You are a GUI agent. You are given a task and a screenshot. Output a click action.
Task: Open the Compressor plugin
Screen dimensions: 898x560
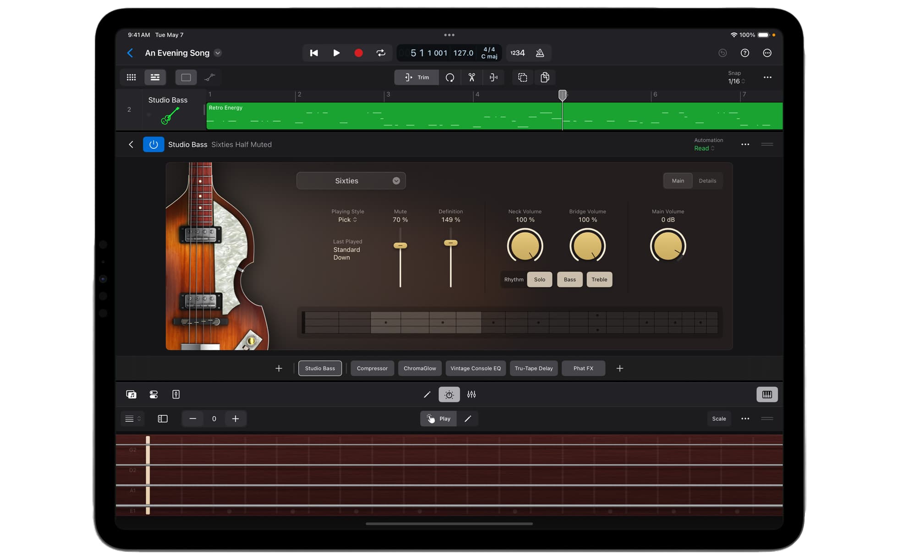click(x=372, y=369)
